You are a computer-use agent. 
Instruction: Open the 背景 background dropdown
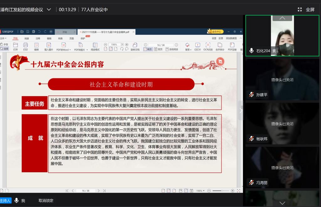click(x=187, y=49)
